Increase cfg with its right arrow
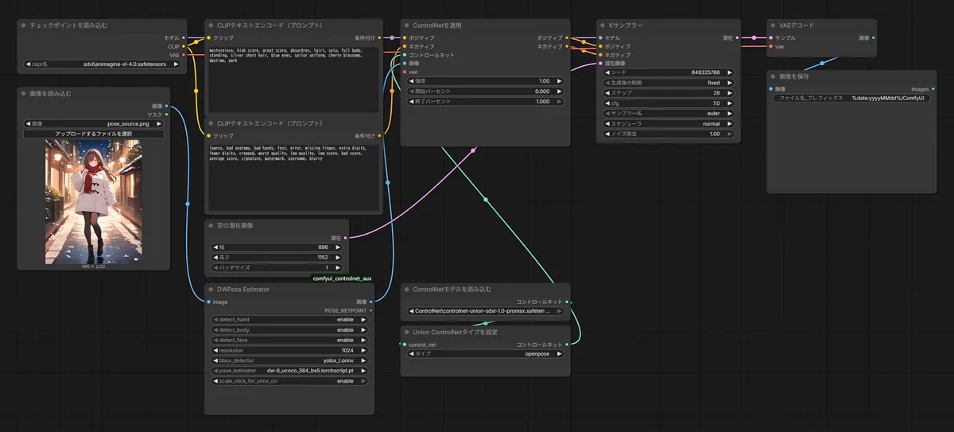This screenshot has height=432, width=954. point(728,103)
